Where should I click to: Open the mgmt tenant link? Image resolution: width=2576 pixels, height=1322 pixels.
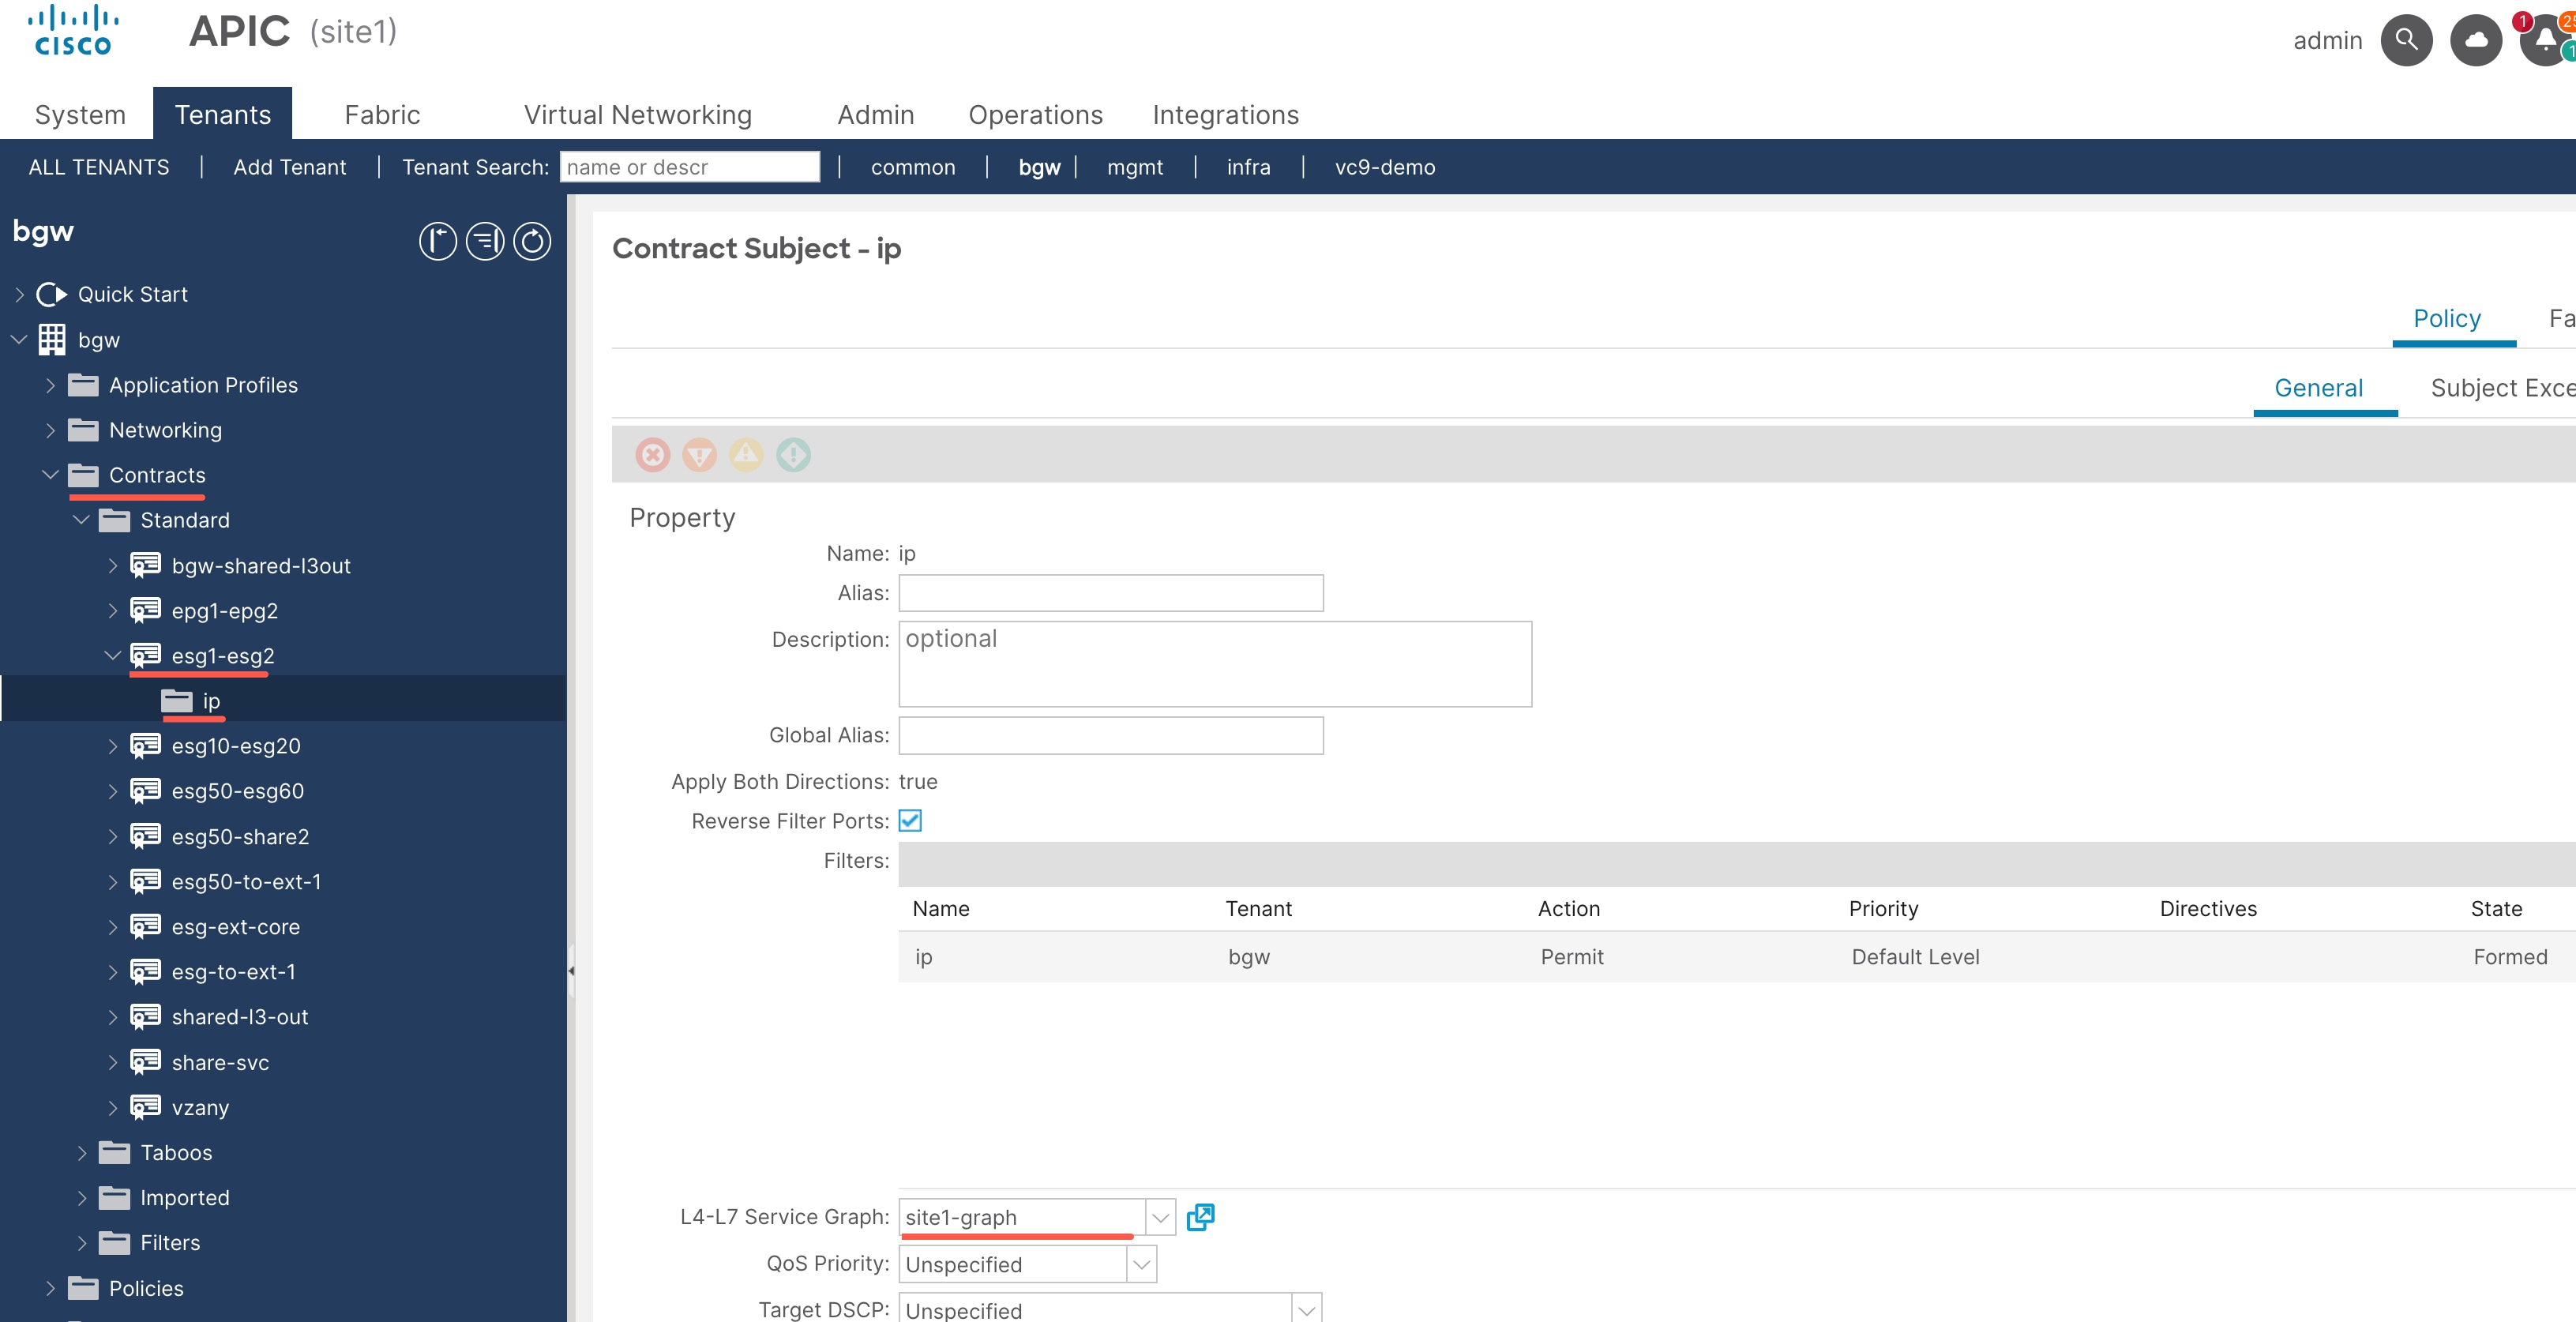[x=1135, y=167]
